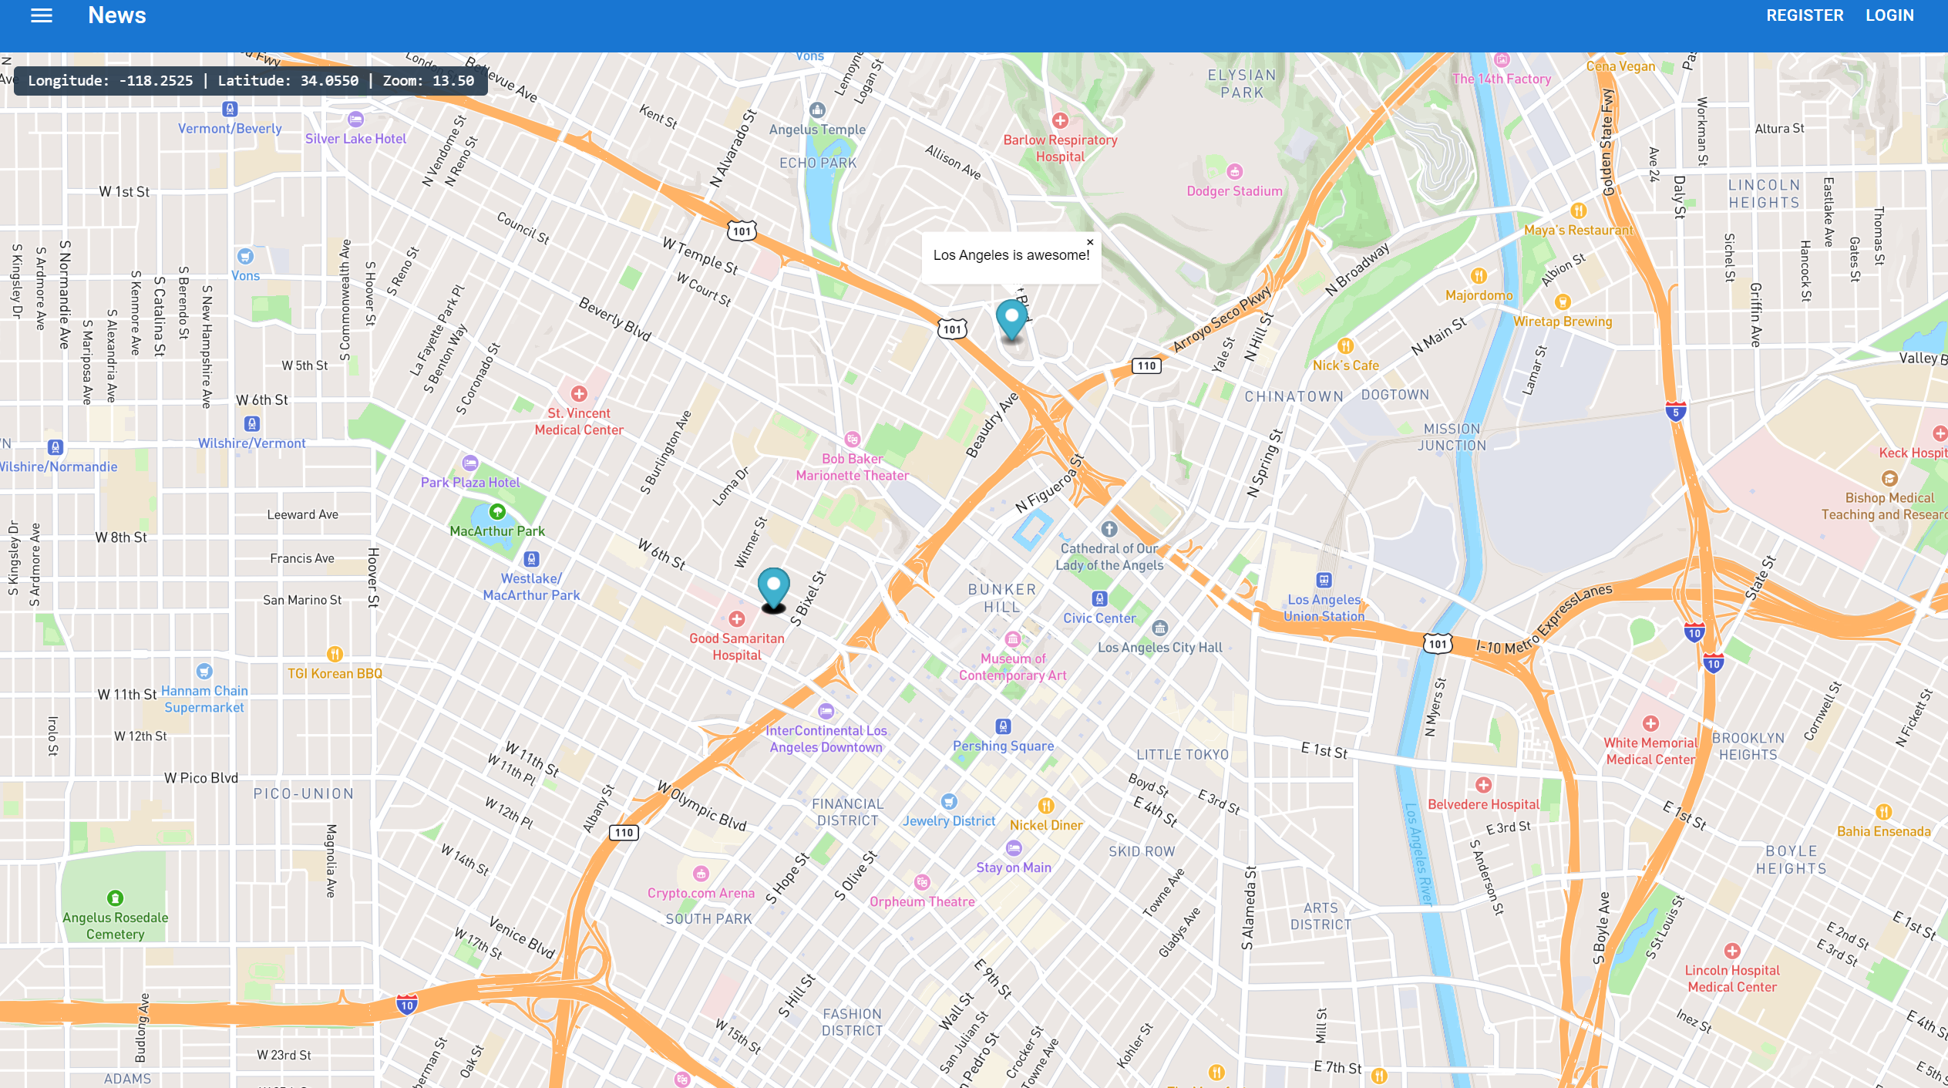The image size is (1948, 1088).
Task: Click the News title in header
Action: point(117,15)
